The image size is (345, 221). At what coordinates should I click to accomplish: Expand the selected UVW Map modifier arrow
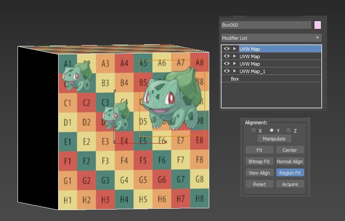[x=235, y=49]
